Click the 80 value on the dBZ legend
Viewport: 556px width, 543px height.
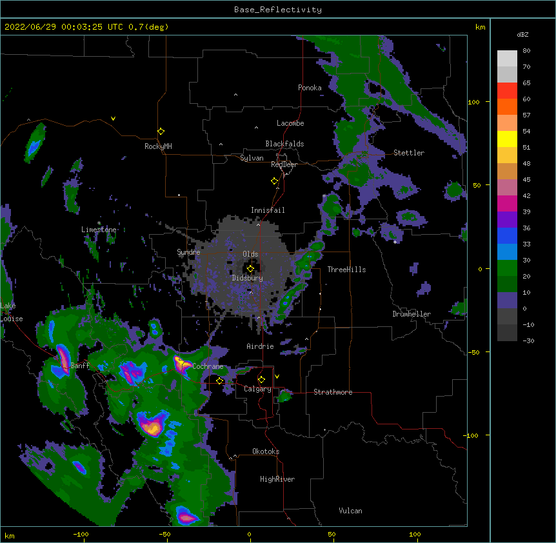526,51
